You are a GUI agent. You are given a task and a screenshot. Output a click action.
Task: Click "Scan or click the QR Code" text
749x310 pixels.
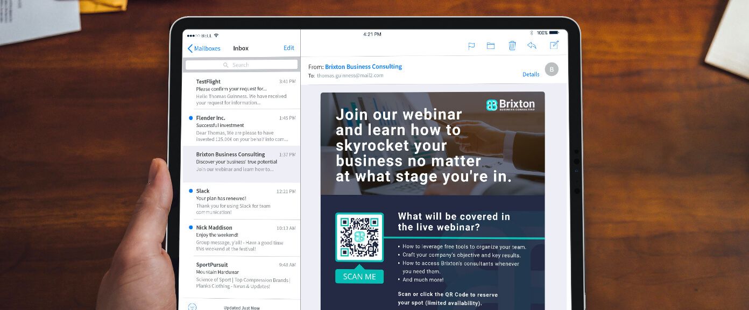point(448,299)
